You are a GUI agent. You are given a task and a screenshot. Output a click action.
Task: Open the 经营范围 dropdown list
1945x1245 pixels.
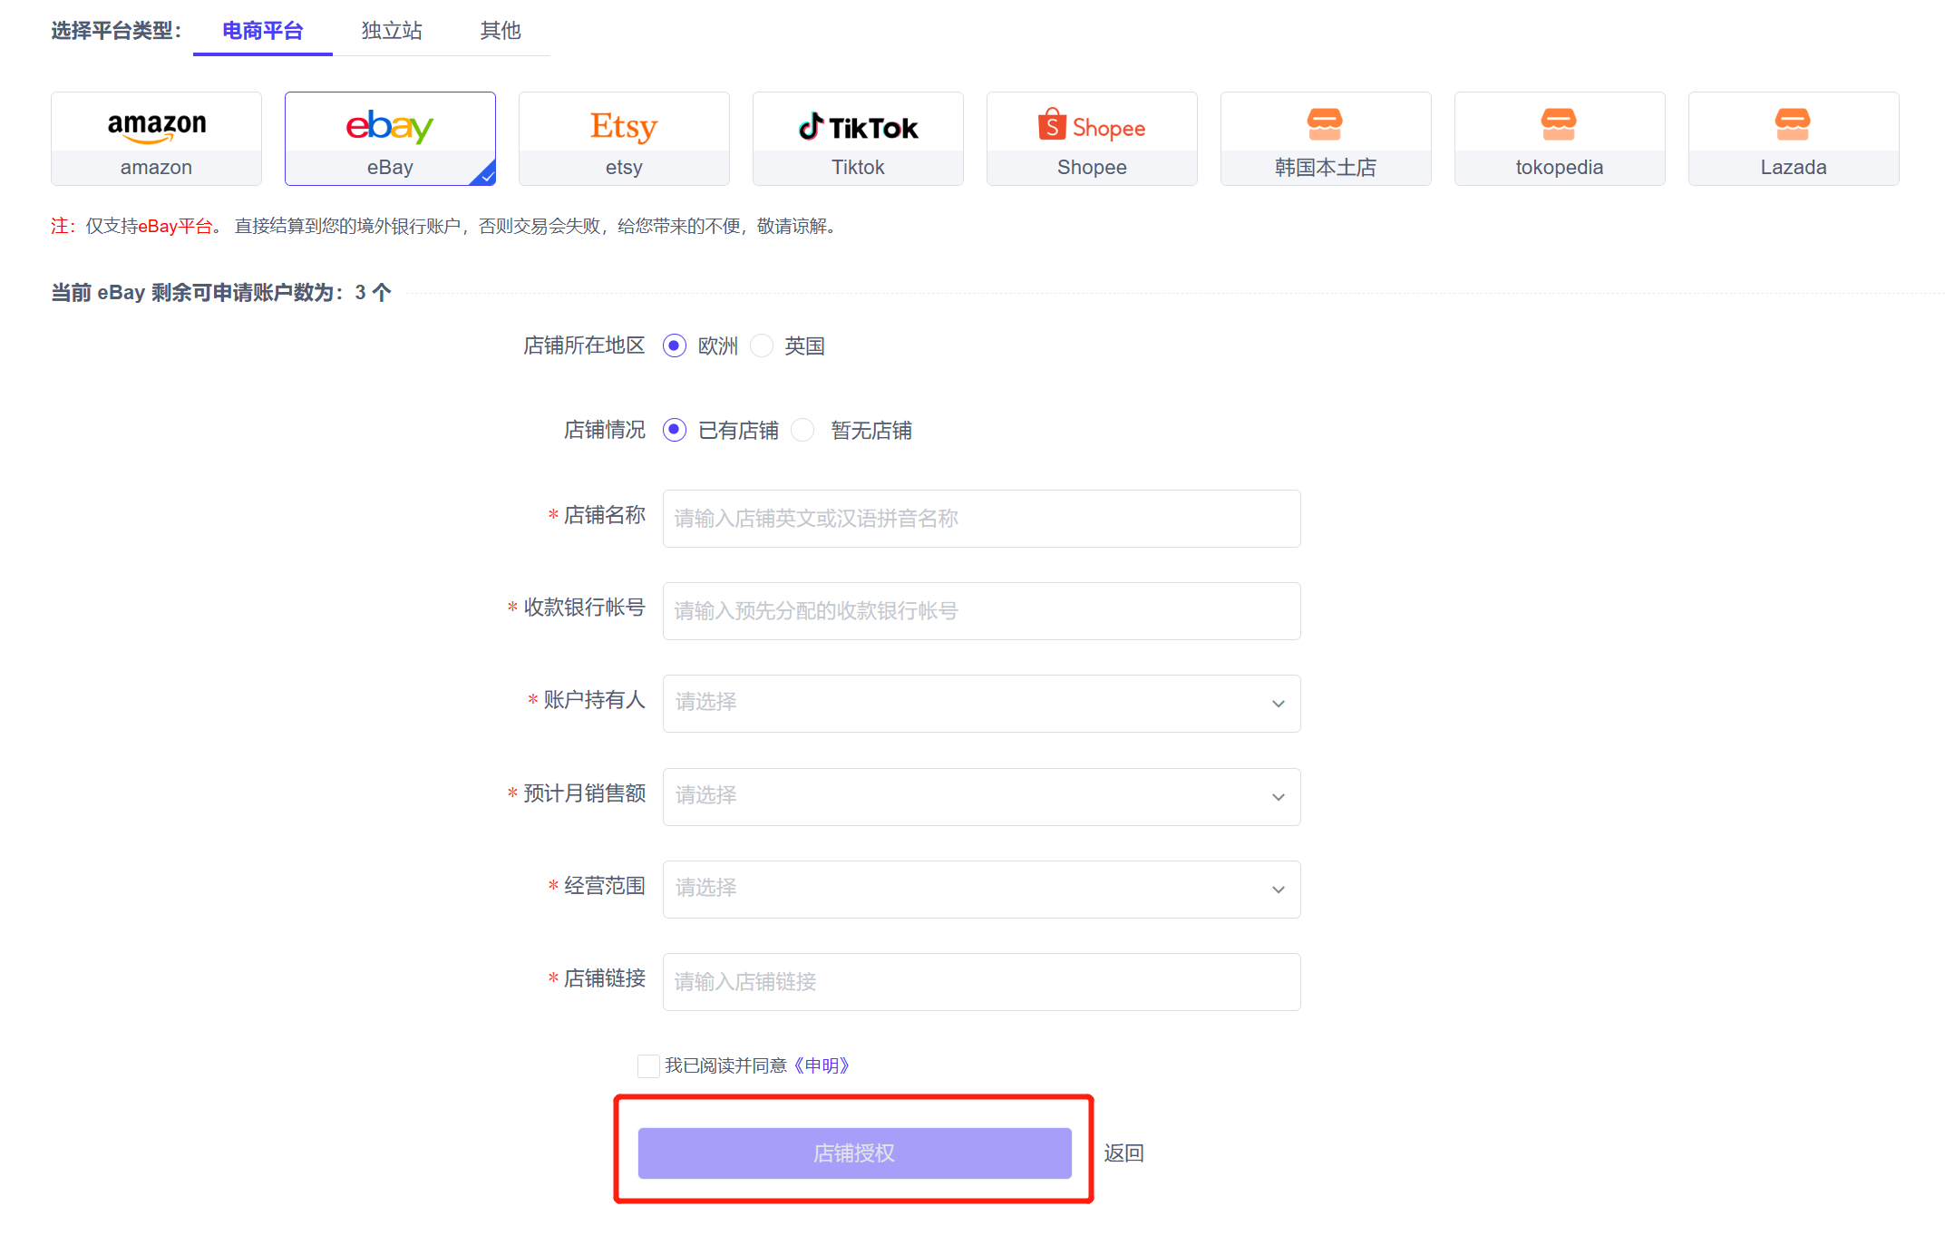click(x=981, y=889)
